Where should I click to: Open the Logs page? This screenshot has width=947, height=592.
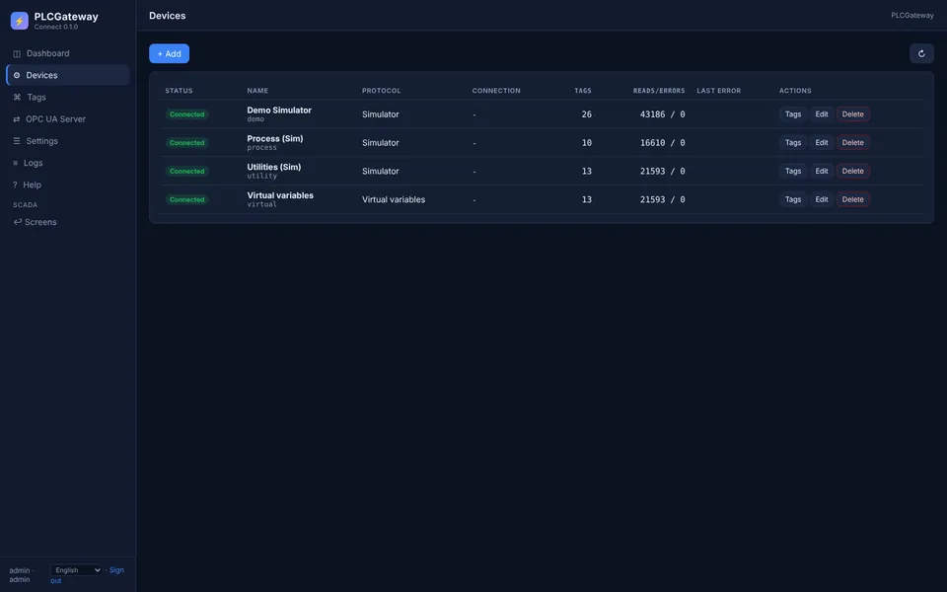(68, 163)
